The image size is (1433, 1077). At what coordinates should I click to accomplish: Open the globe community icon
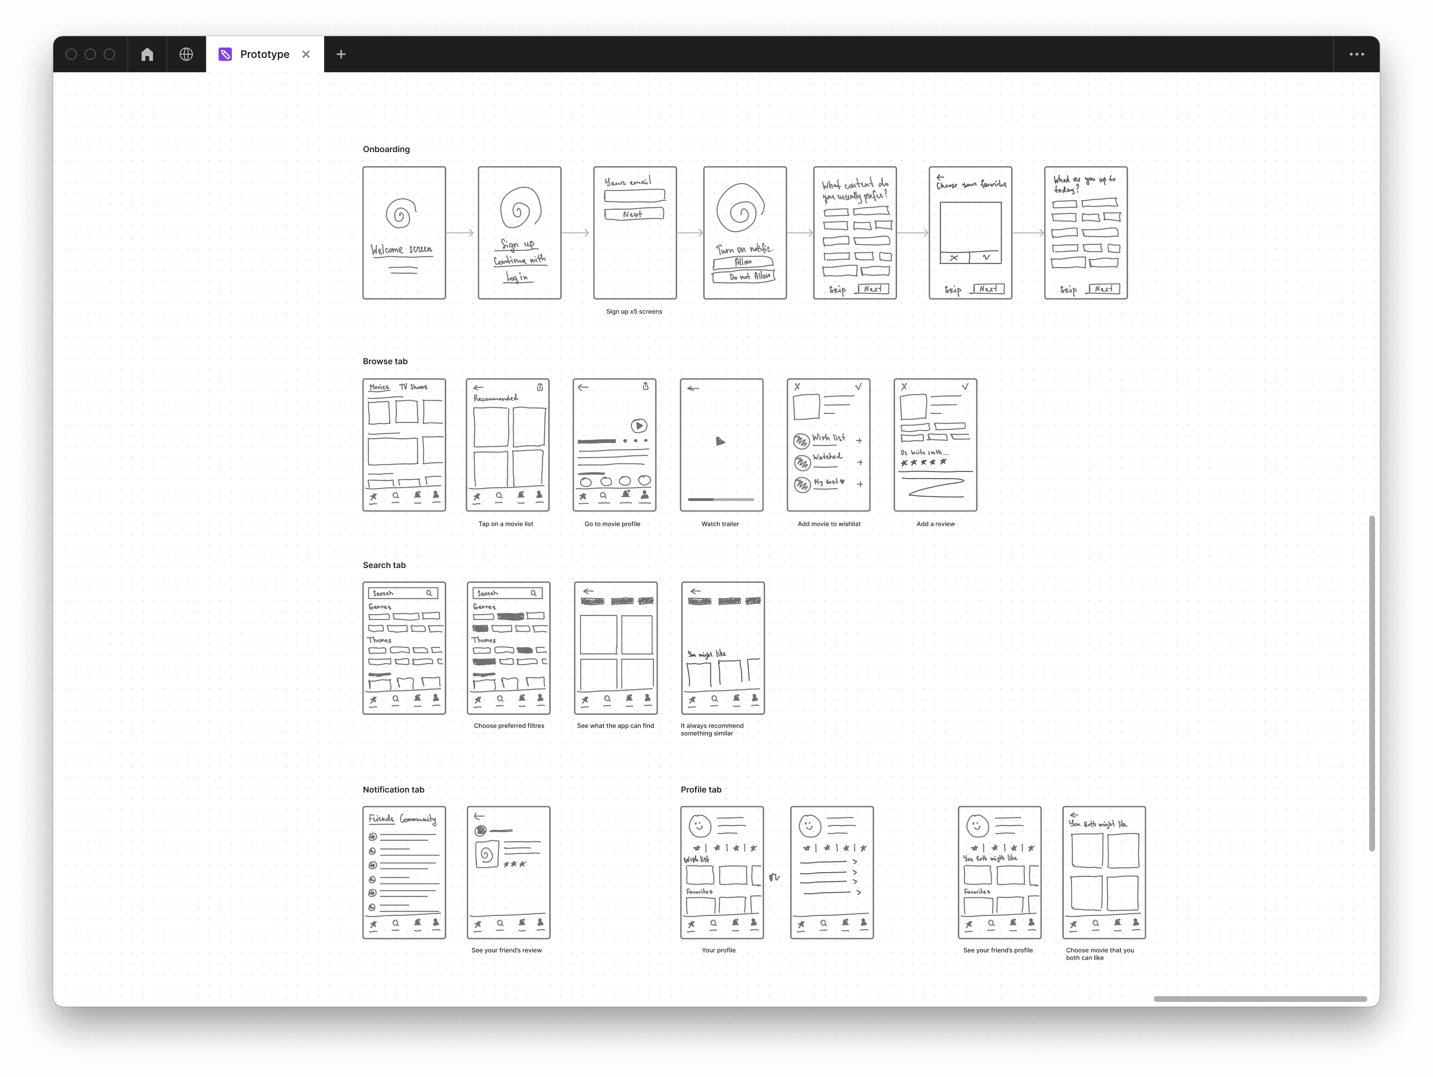point(186,55)
